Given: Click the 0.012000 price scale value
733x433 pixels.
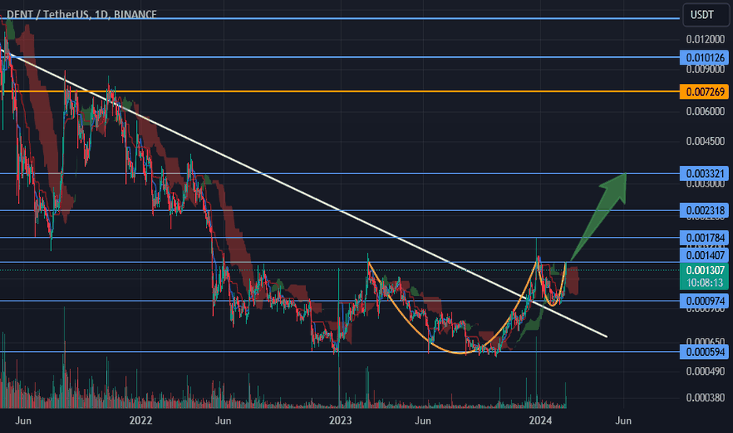Looking at the screenshot, I should tap(705, 39).
